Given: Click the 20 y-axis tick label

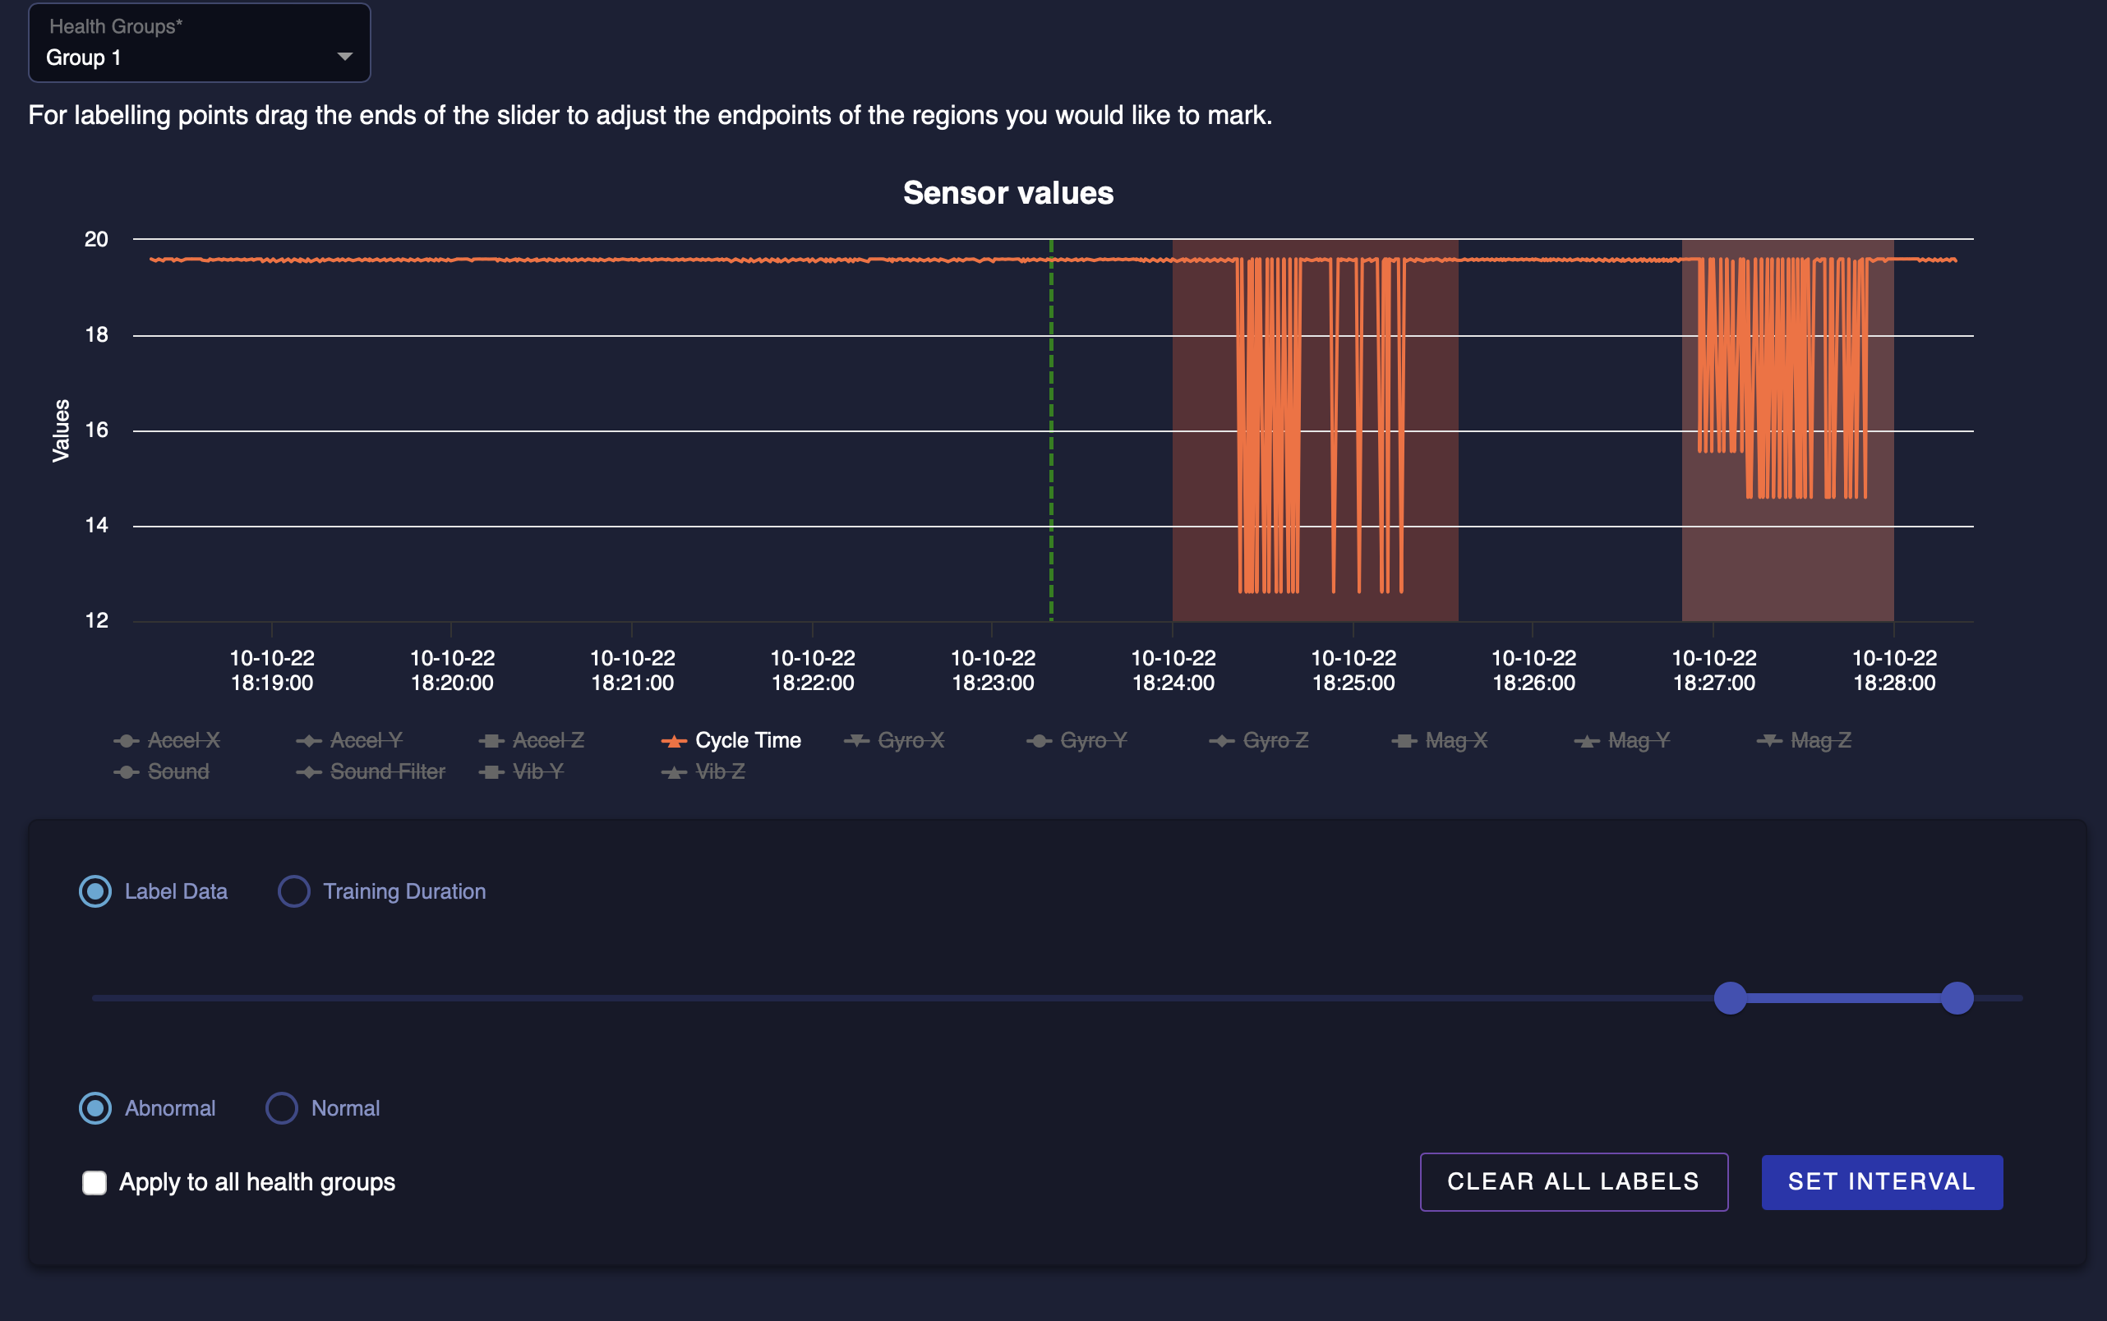Looking at the screenshot, I should click(96, 239).
